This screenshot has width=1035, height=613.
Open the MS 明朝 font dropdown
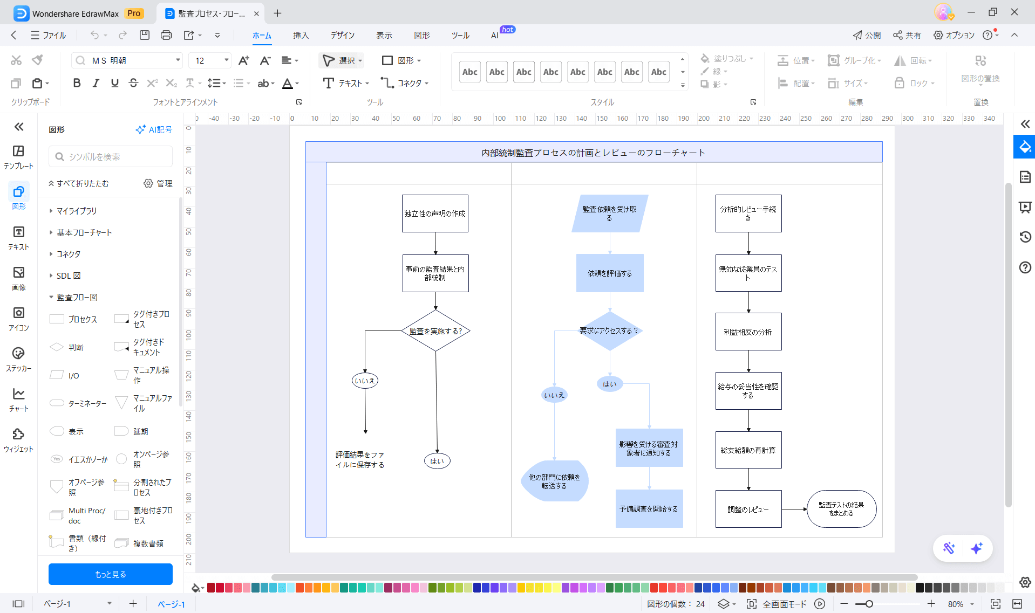(x=178, y=60)
